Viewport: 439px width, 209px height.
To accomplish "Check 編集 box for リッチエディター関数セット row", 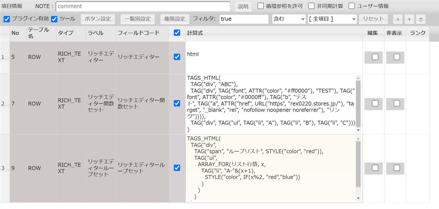I will [x=375, y=103].
